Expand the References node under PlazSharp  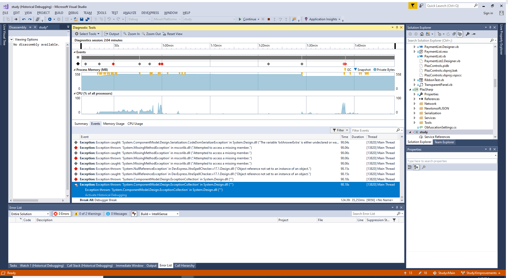pyautogui.click(x=414, y=99)
